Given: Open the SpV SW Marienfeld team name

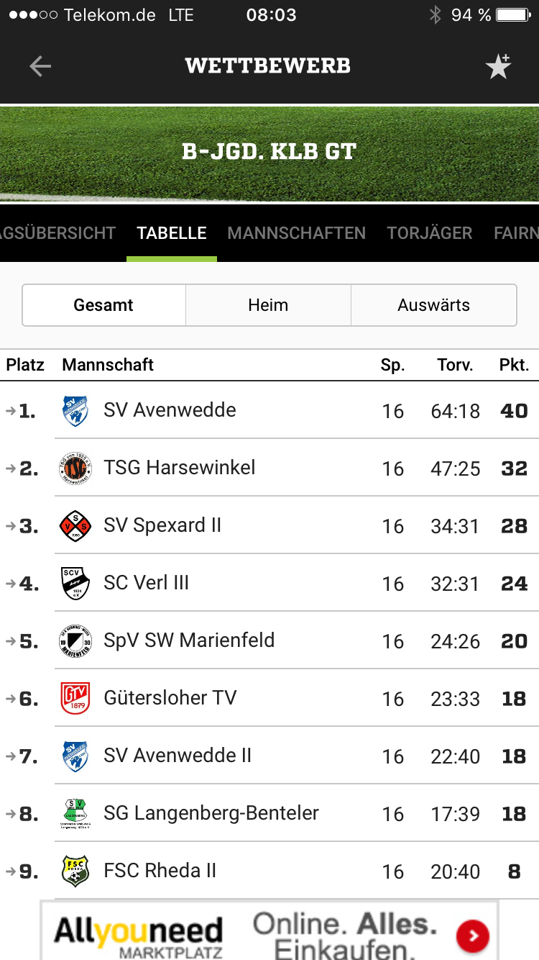Looking at the screenshot, I should point(189,640).
